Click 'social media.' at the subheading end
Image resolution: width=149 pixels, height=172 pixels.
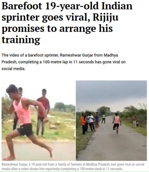[13, 69]
